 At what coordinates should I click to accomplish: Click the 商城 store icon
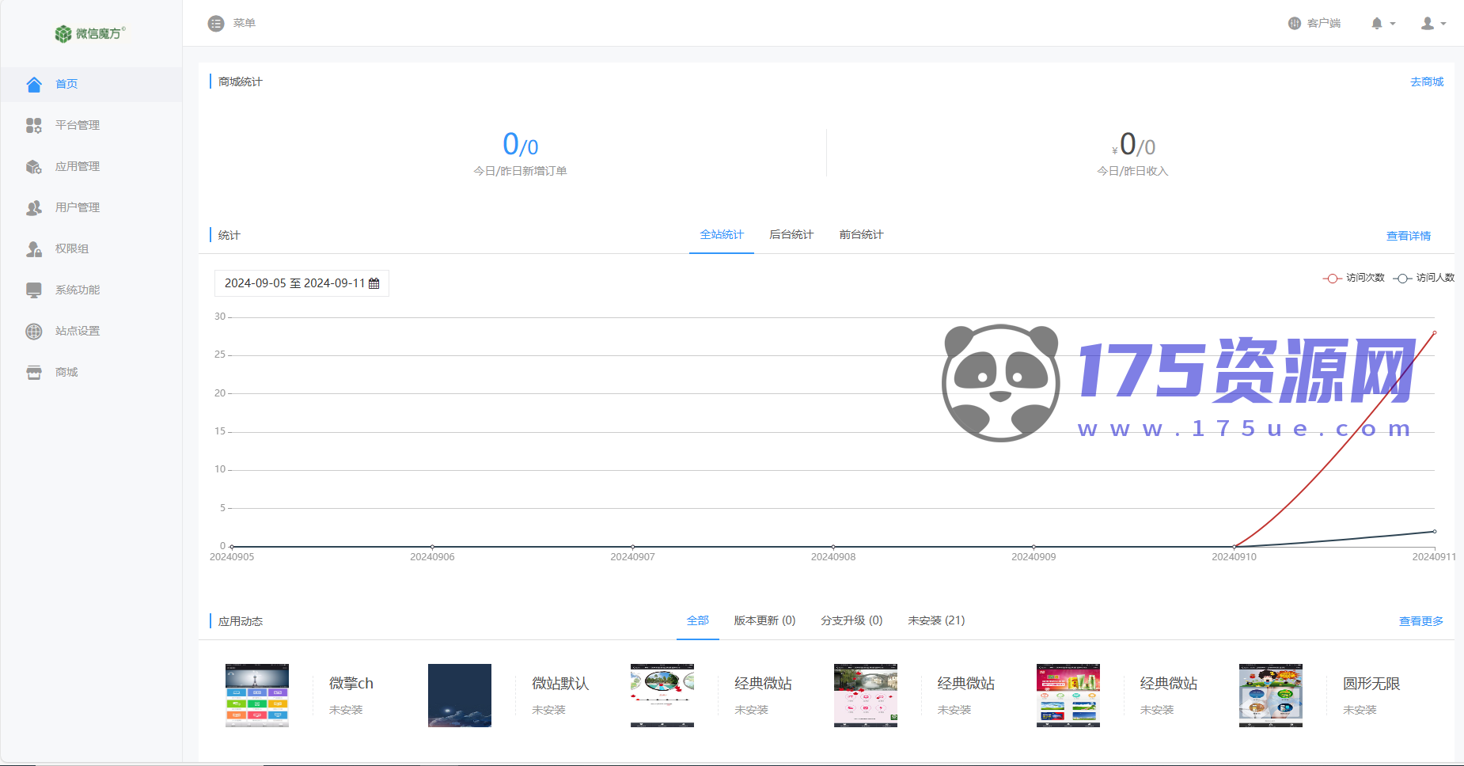point(34,372)
